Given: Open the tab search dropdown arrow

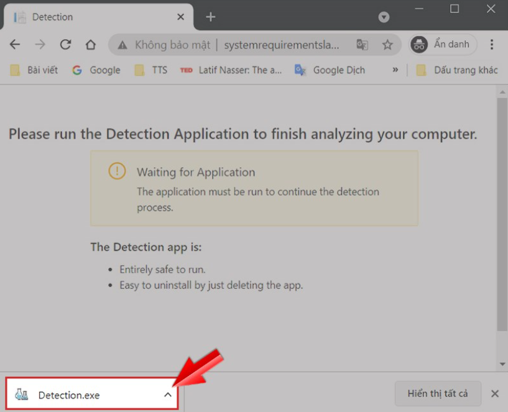Looking at the screenshot, I should (x=384, y=17).
